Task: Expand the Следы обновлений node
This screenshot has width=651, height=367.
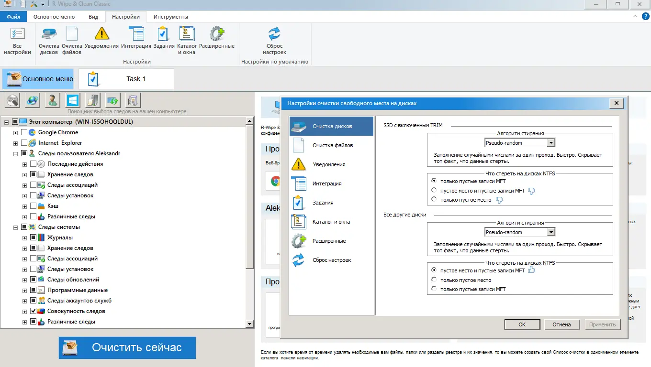Action: click(25, 280)
